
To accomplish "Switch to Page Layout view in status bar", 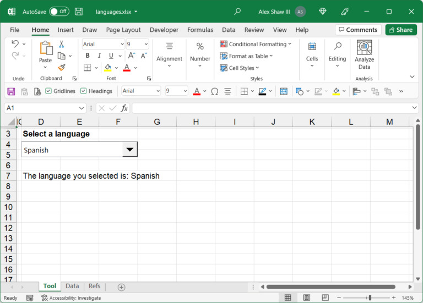I will click(306, 298).
